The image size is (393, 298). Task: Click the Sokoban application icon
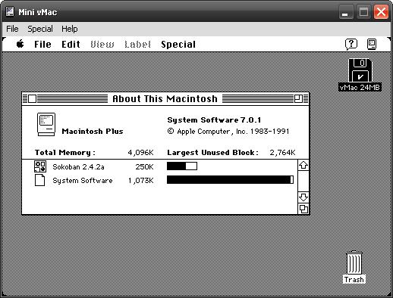click(x=40, y=166)
